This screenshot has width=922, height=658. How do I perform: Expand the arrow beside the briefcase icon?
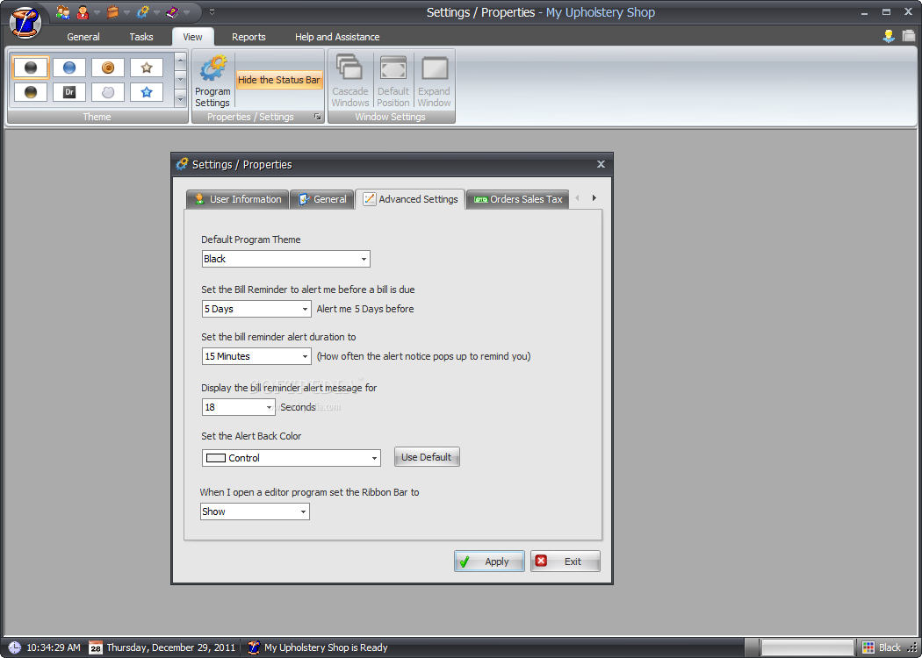coord(126,11)
